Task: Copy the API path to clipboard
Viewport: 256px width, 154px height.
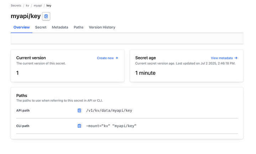Action: pyautogui.click(x=79, y=110)
